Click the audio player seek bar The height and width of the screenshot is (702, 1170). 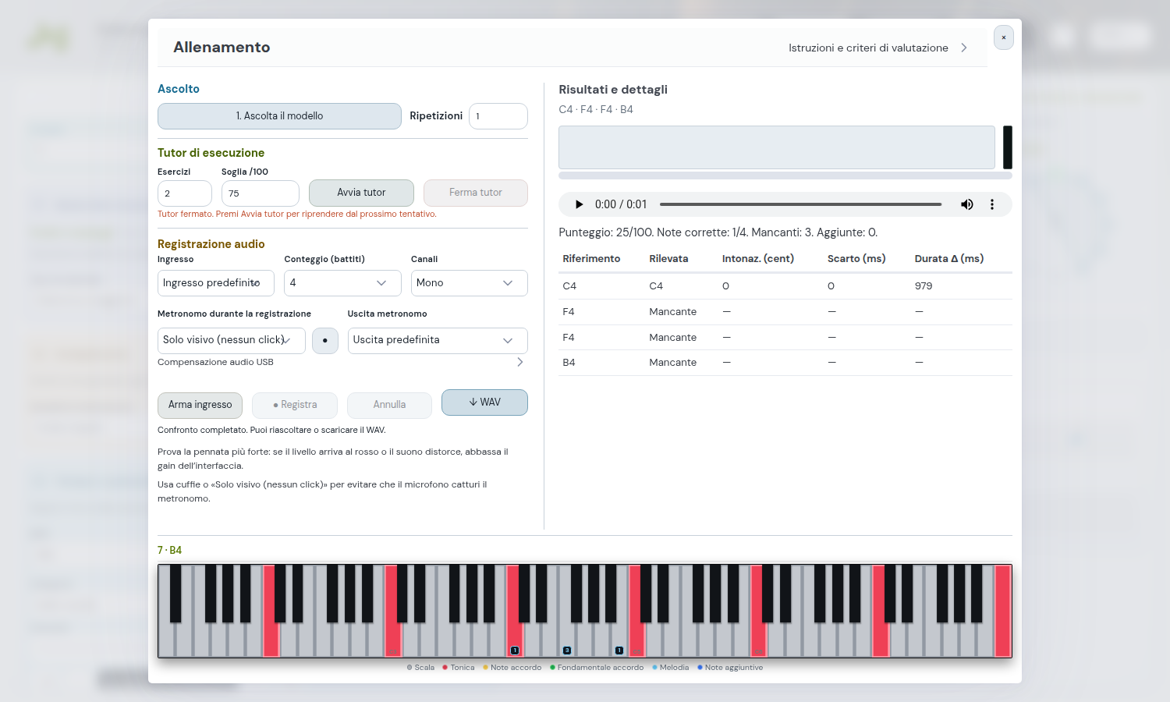tap(800, 204)
